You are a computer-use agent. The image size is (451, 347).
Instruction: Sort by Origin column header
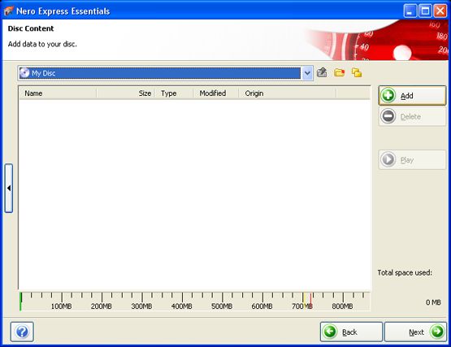click(x=288, y=93)
